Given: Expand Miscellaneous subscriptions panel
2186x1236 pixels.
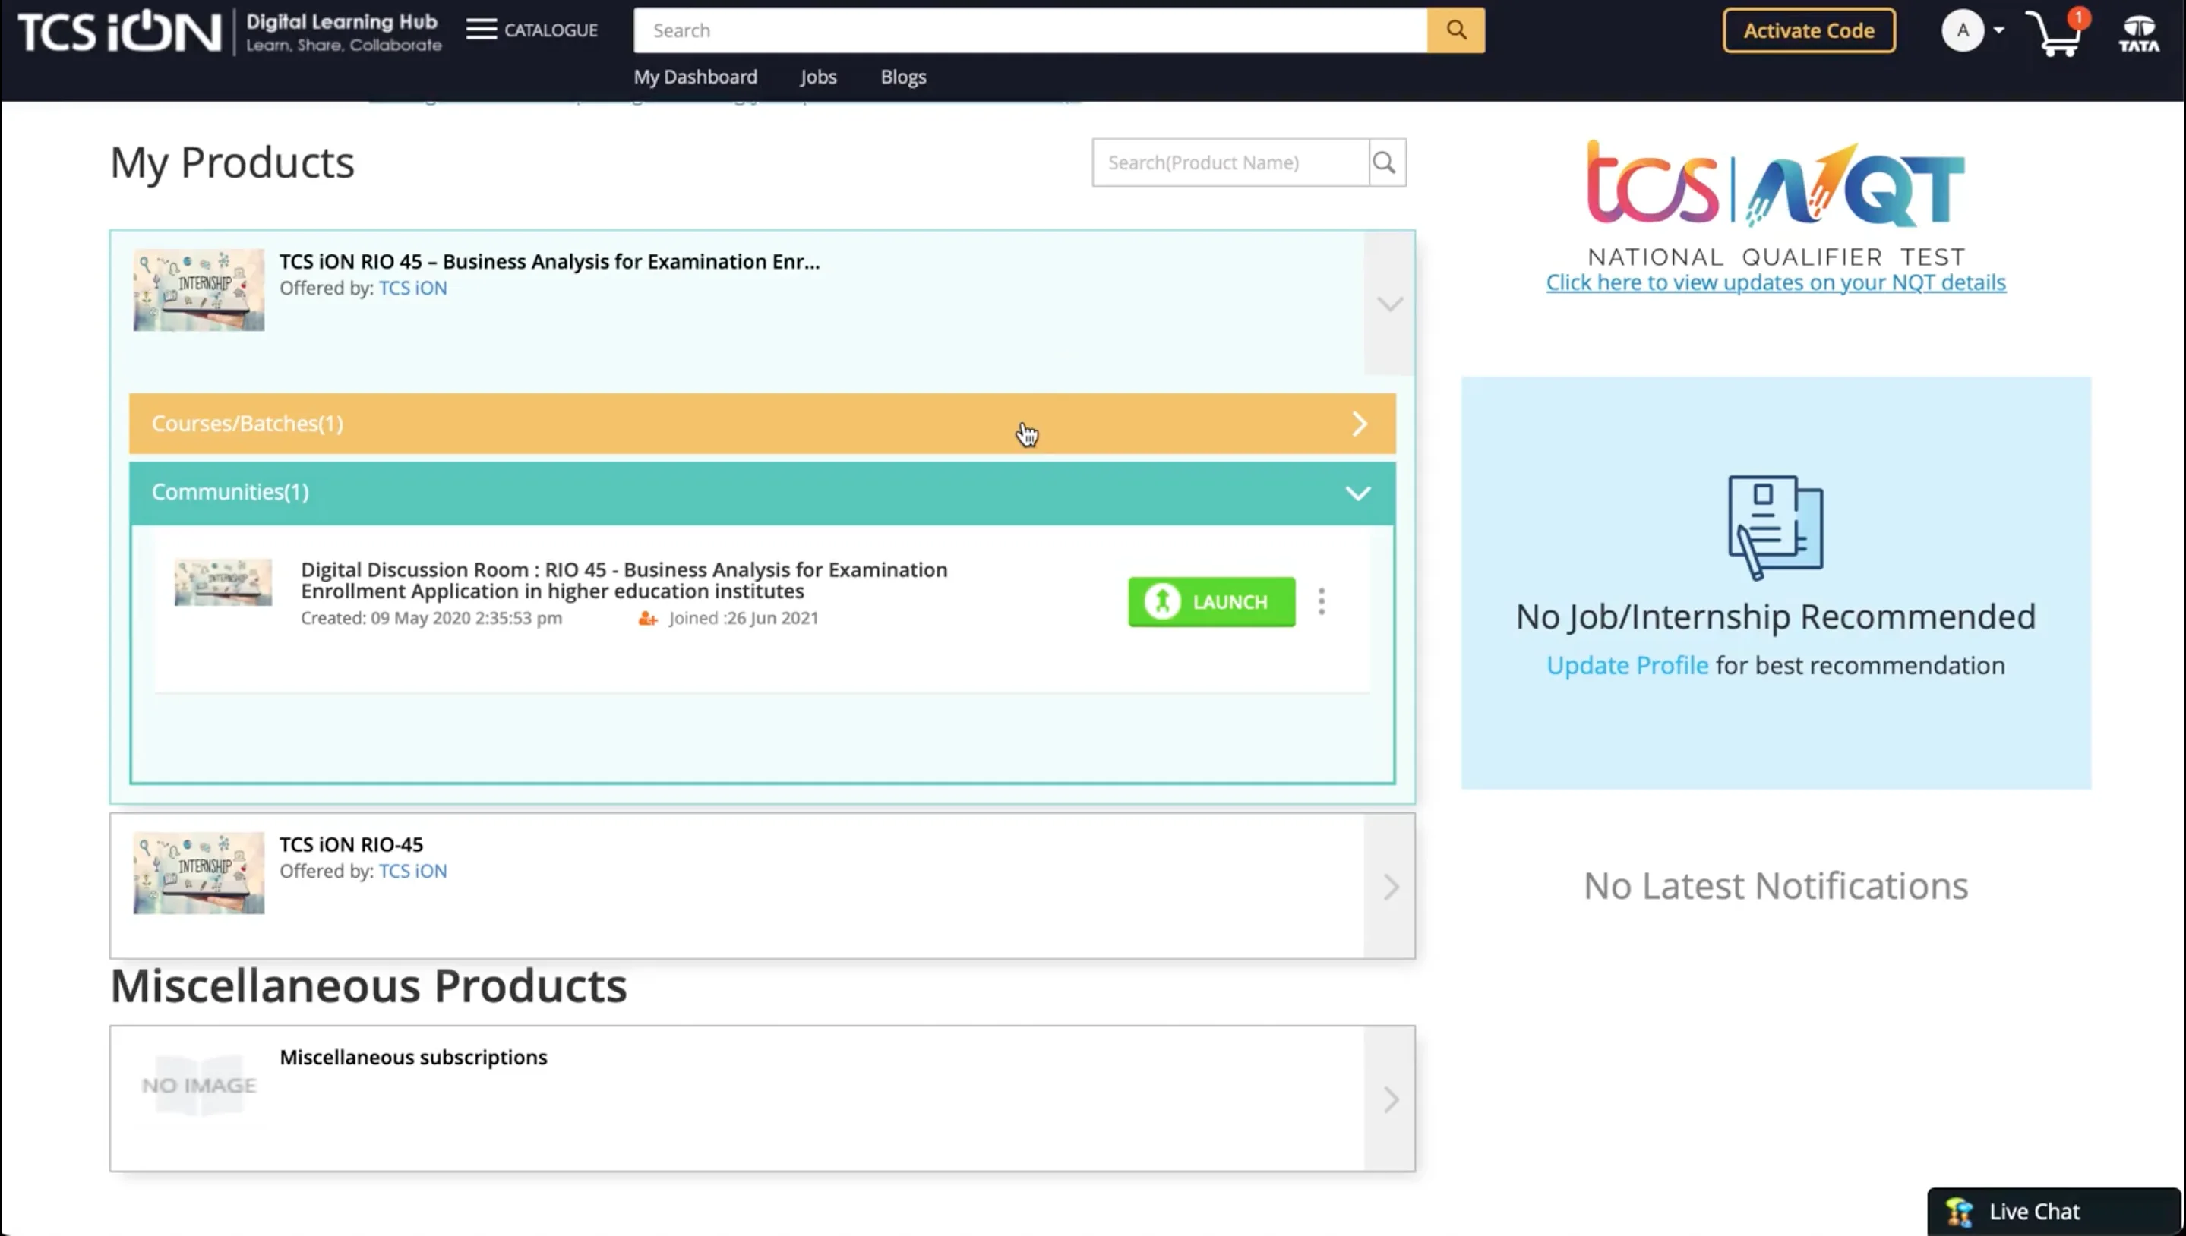Looking at the screenshot, I should [x=1389, y=1099].
